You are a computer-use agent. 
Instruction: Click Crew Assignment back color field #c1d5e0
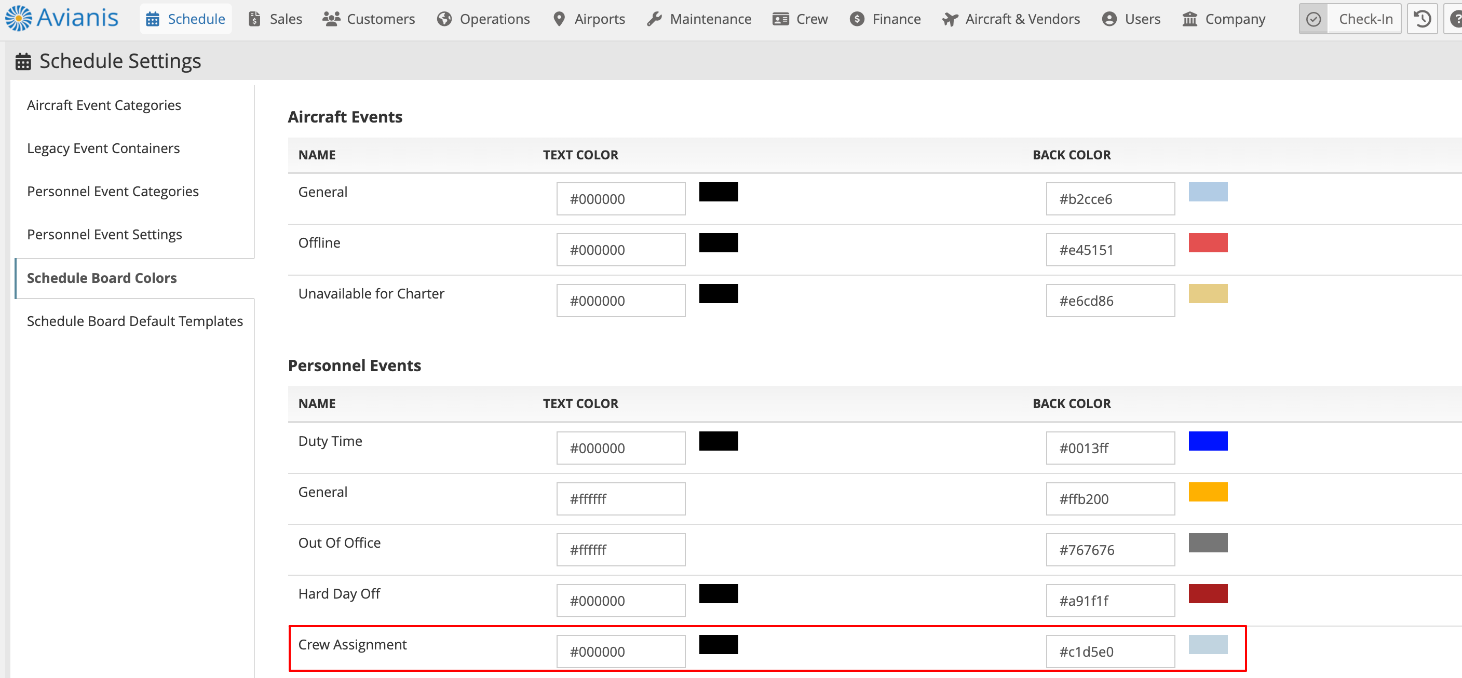click(1110, 653)
